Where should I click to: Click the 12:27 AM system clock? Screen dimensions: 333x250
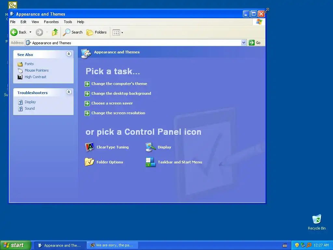click(321, 245)
